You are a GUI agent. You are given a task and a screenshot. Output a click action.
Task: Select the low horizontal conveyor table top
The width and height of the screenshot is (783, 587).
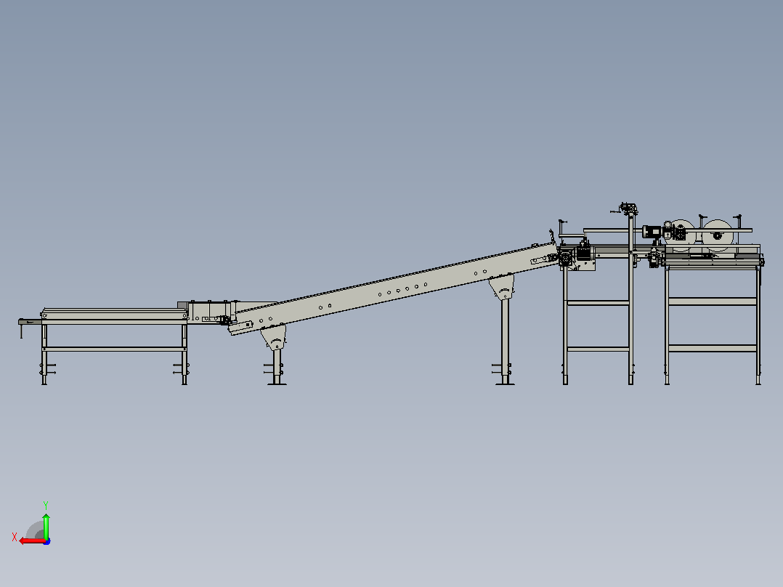coord(114,316)
